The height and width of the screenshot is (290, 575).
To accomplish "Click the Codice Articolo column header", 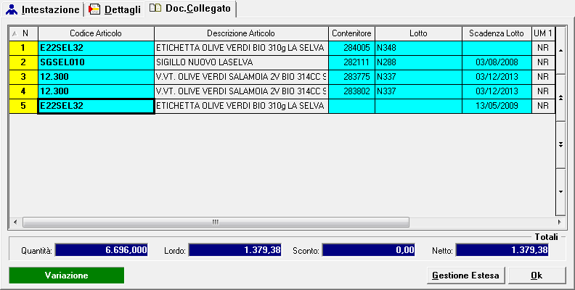I will (x=96, y=33).
